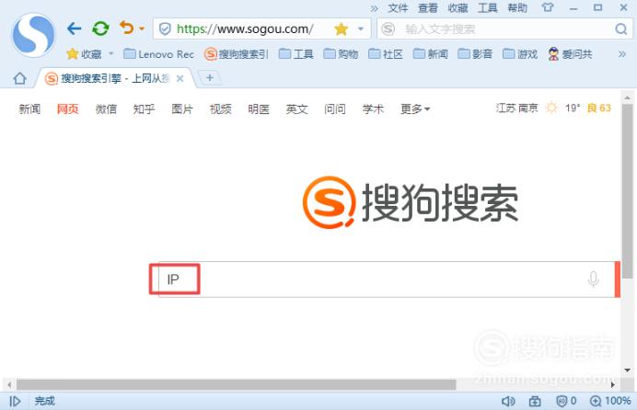Click the 图片 search link

coord(182,109)
